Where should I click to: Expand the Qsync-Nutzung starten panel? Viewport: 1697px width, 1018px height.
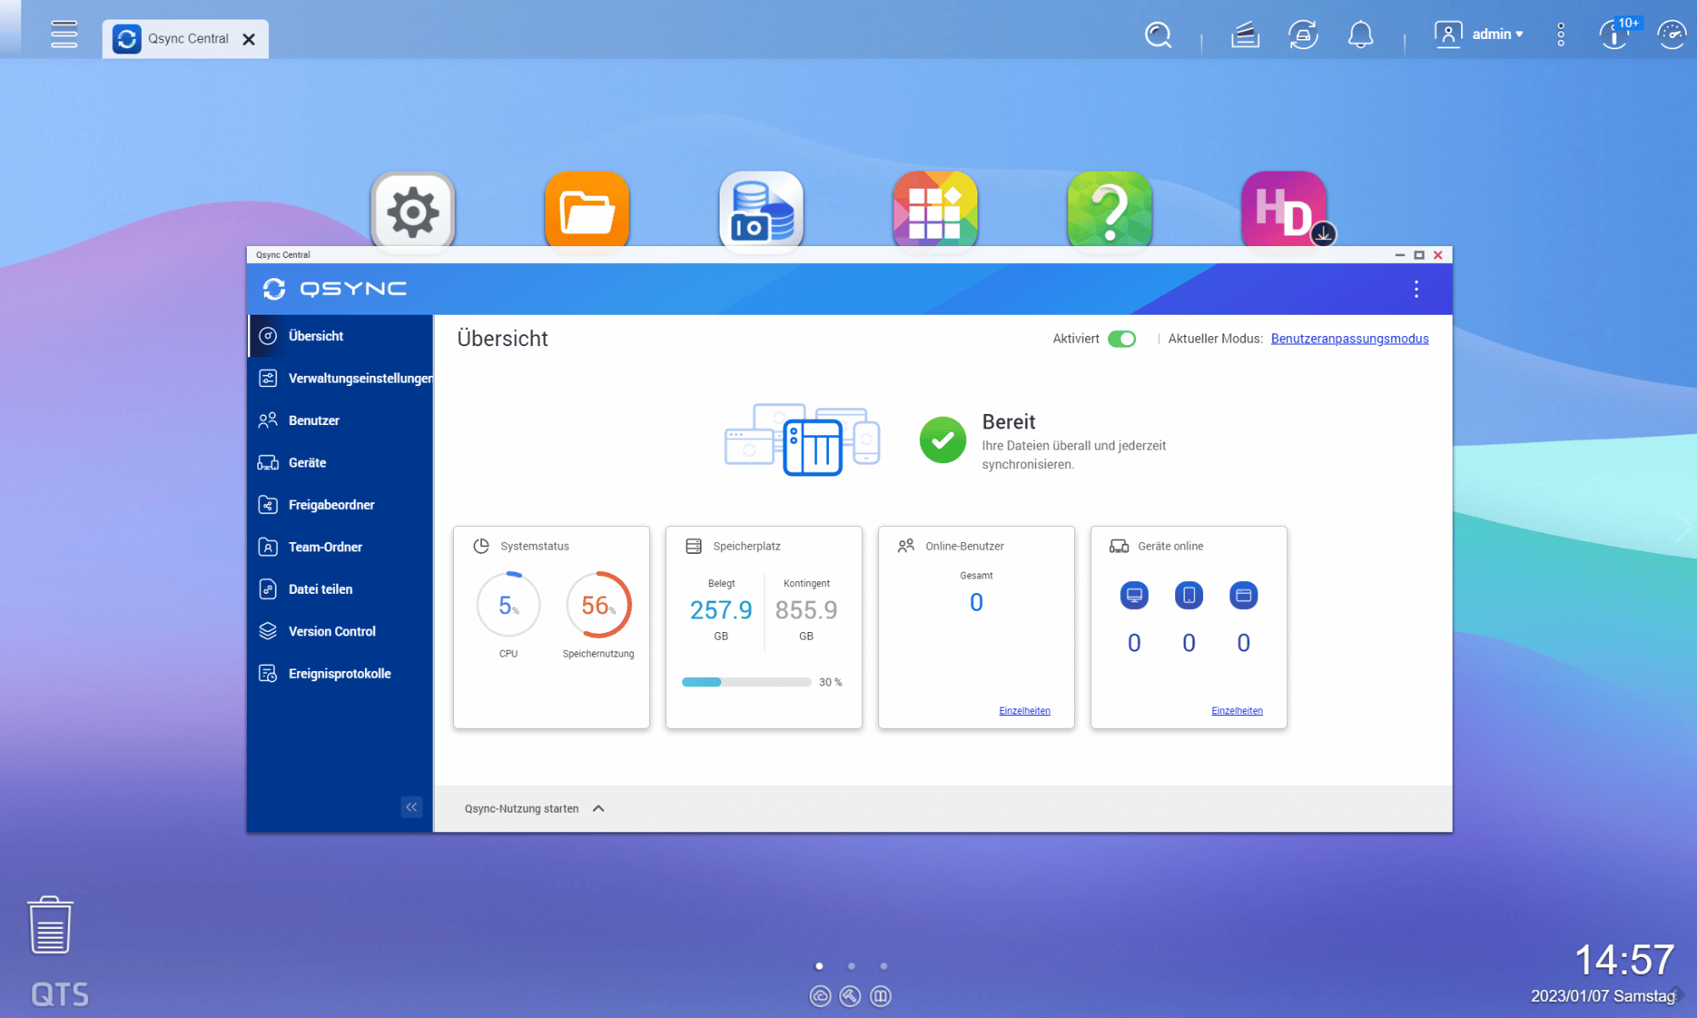click(x=598, y=808)
